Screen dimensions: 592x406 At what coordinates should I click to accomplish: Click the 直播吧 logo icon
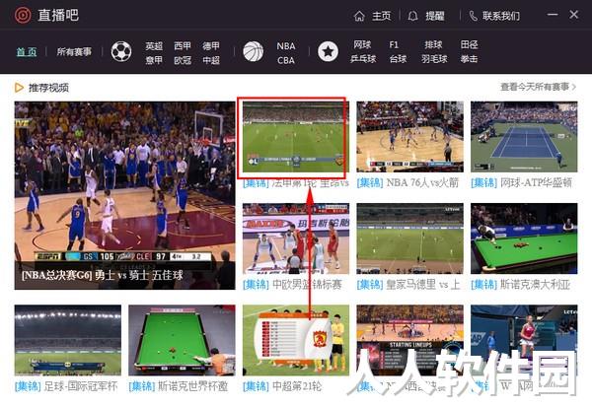tap(23, 16)
